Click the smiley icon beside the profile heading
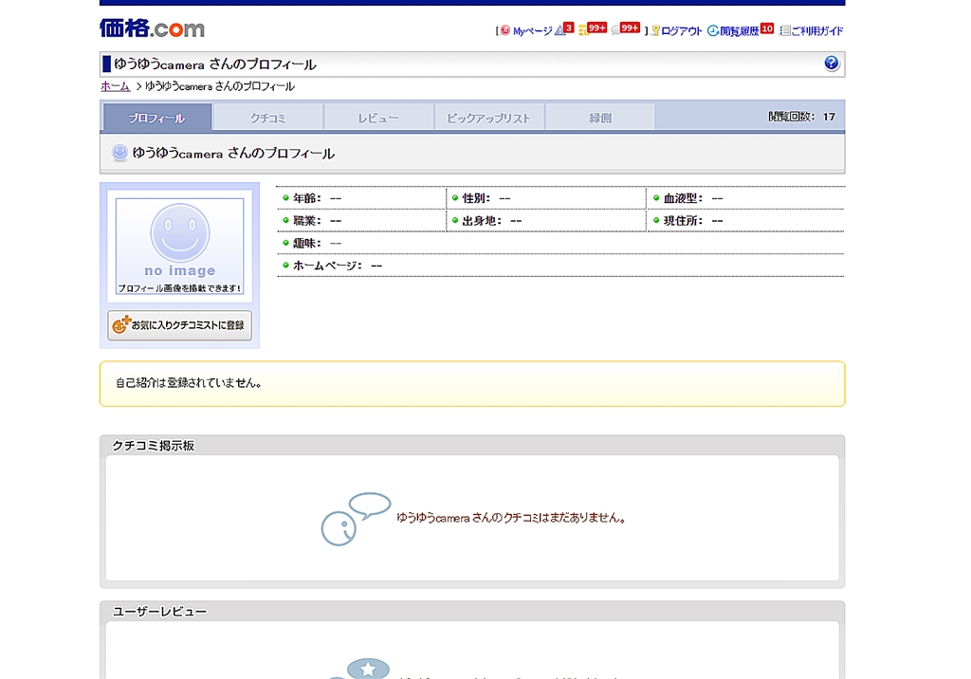971x679 pixels. pos(119,153)
